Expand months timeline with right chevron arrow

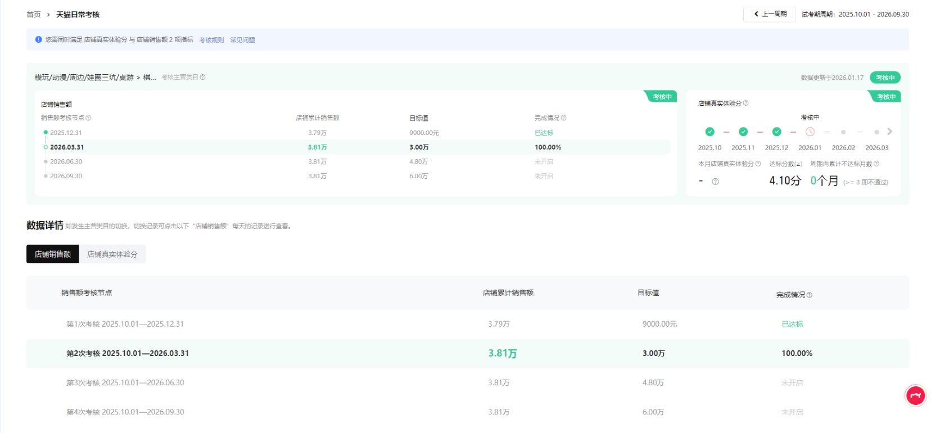click(889, 132)
